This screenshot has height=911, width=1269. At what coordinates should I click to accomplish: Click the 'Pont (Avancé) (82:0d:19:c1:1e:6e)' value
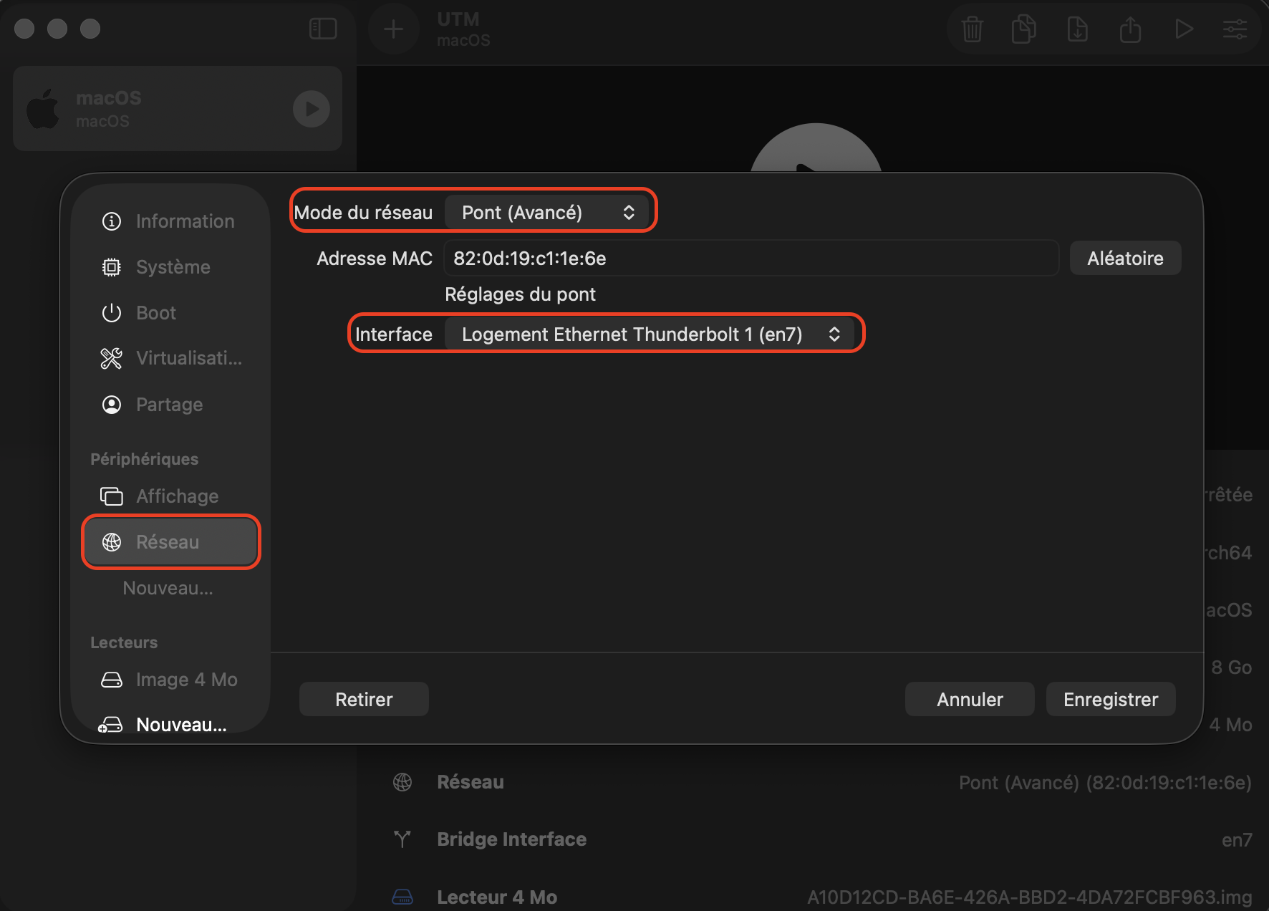point(1105,783)
